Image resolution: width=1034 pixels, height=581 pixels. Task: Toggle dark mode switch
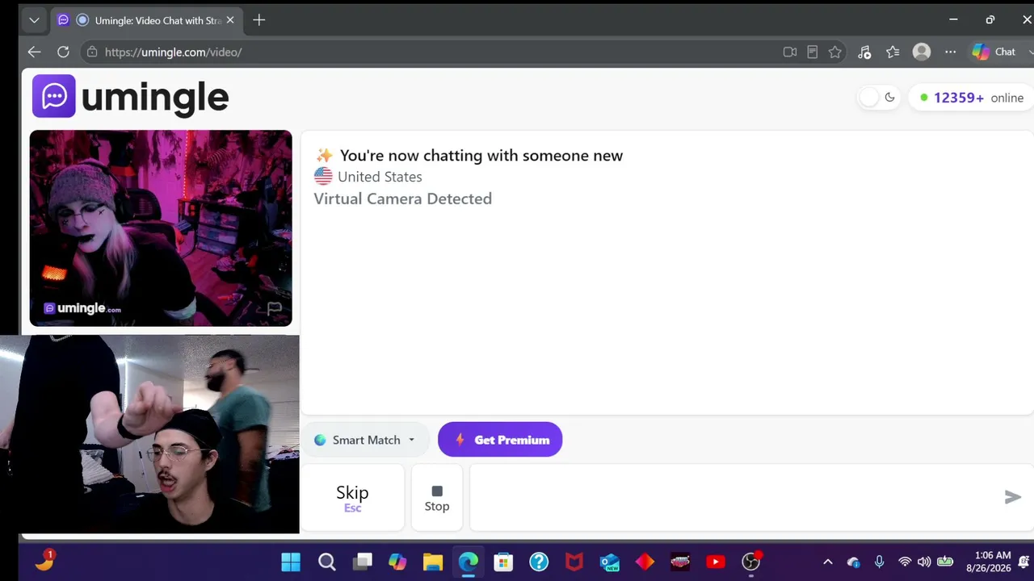coord(878,98)
